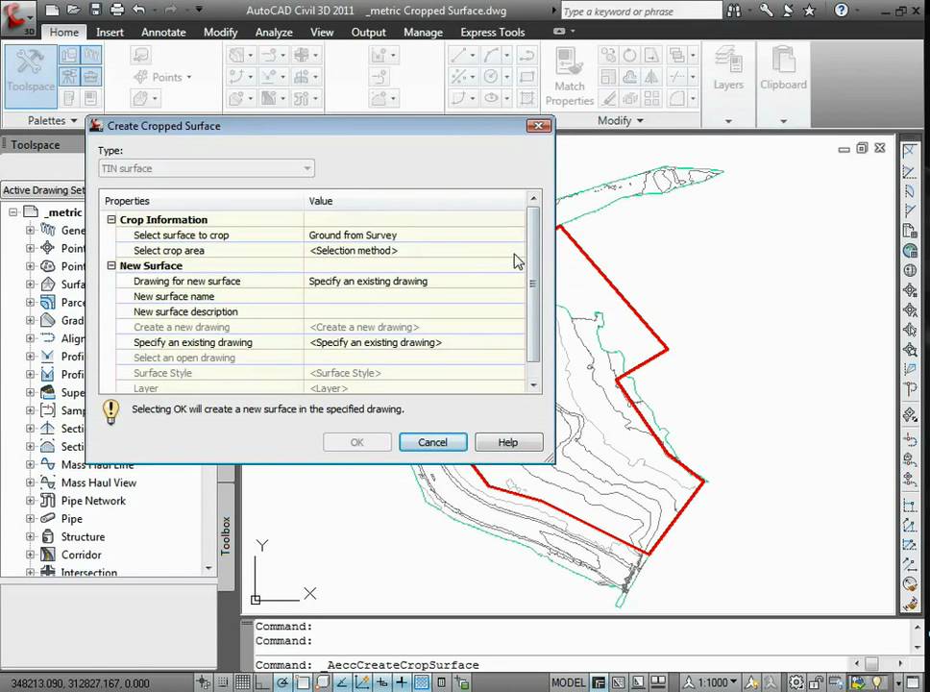
Task: Open the Analyze ribbon tab
Action: pyautogui.click(x=274, y=32)
